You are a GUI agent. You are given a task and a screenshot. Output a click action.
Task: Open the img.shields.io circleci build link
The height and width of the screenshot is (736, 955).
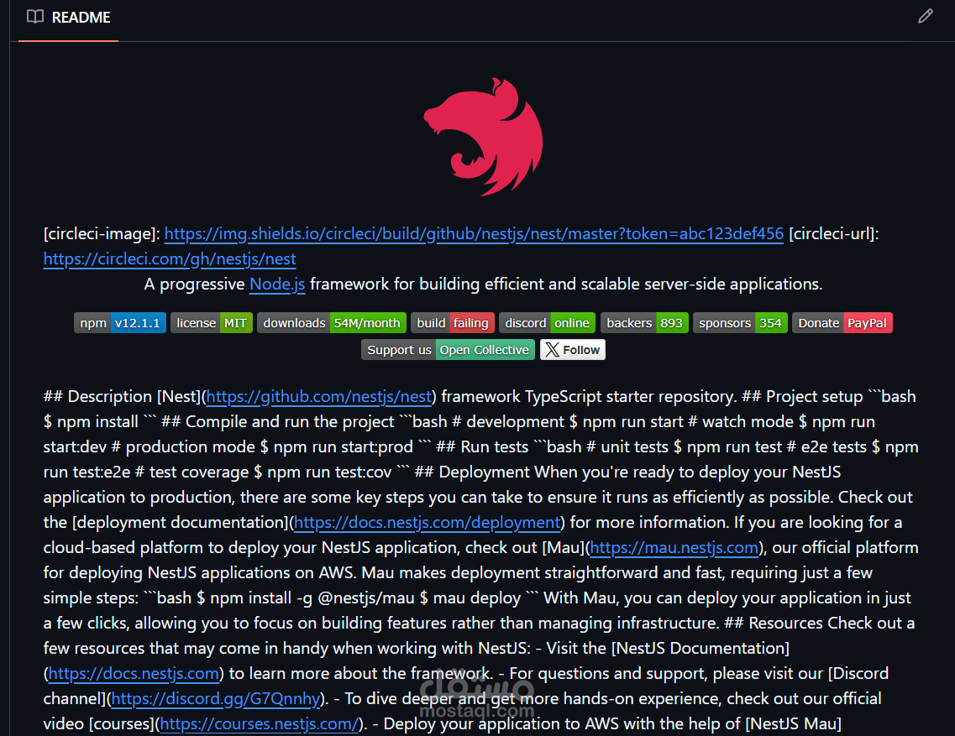474,234
